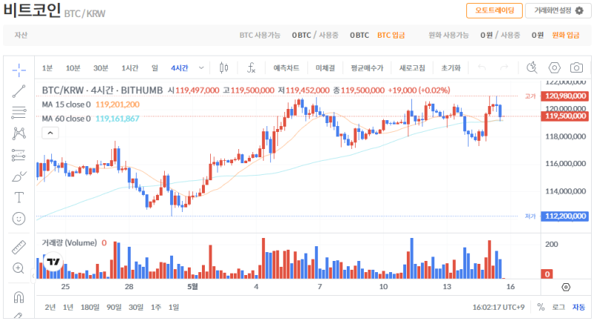Select the pencil tool under the magnet

19,315
